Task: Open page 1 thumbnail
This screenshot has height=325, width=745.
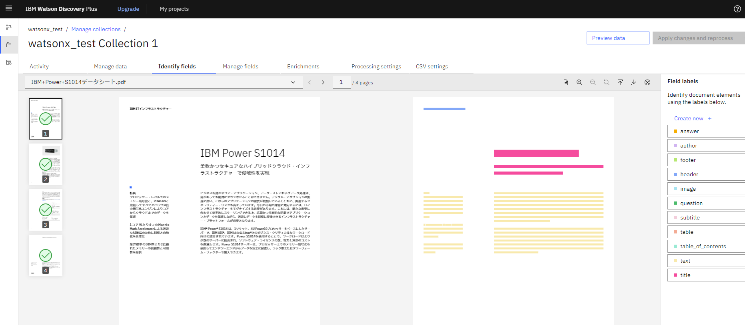Action: pyautogui.click(x=46, y=119)
